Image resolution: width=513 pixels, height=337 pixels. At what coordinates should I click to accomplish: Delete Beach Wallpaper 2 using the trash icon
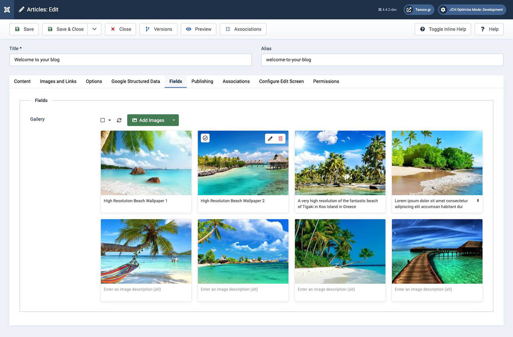tap(280, 138)
